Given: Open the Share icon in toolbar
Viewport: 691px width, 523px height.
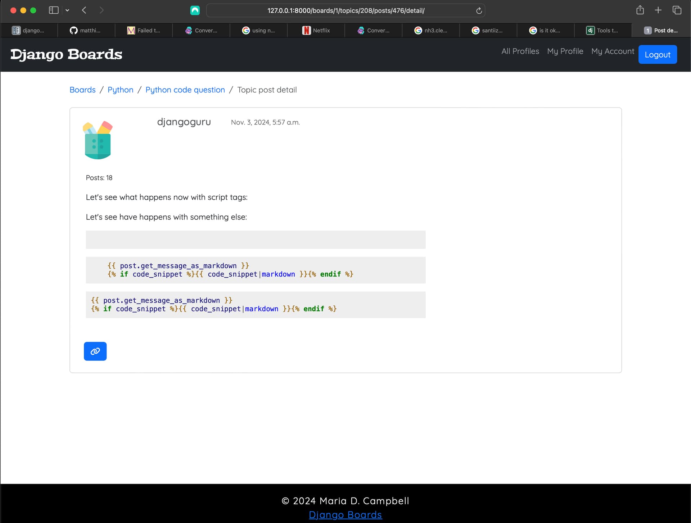Looking at the screenshot, I should pyautogui.click(x=640, y=10).
